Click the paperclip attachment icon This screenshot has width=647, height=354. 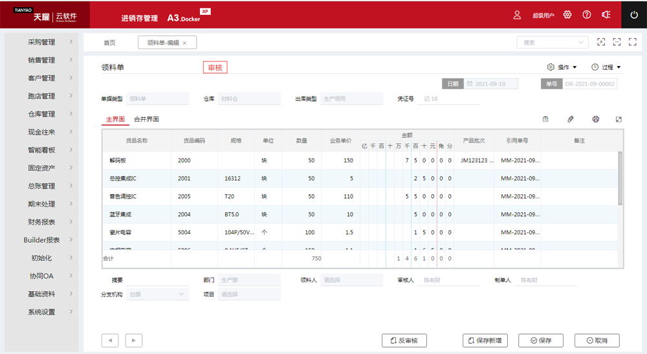(x=571, y=119)
